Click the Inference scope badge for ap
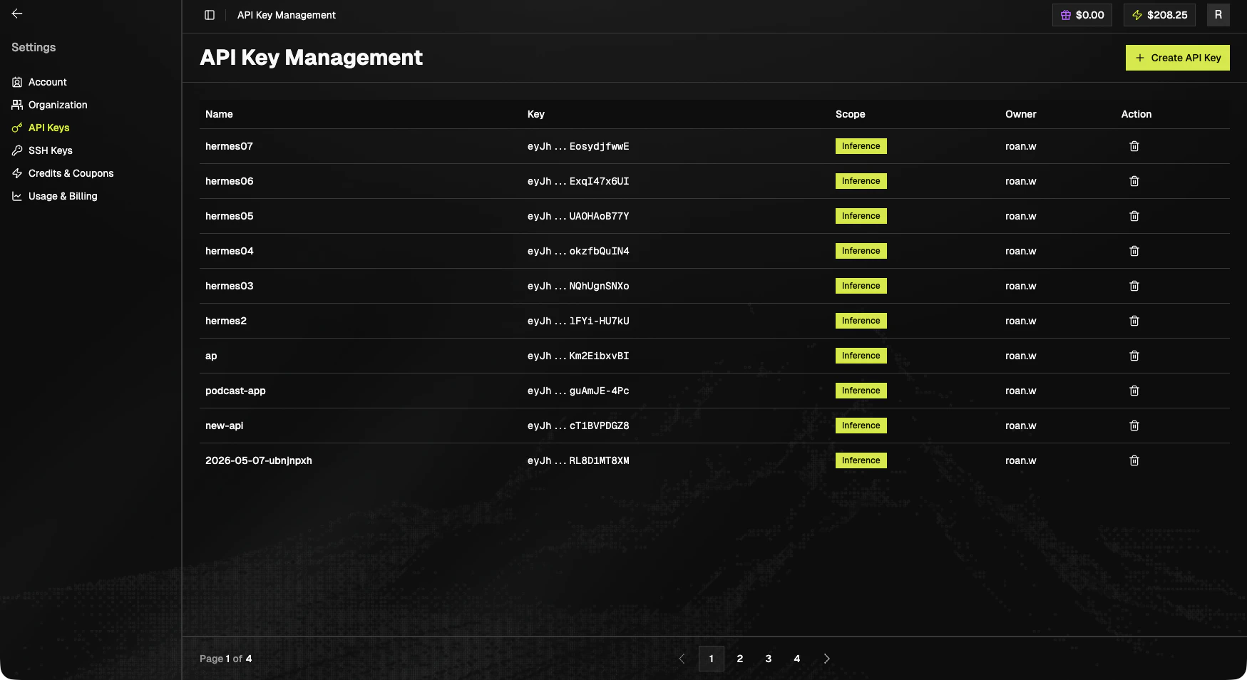 pos(861,356)
